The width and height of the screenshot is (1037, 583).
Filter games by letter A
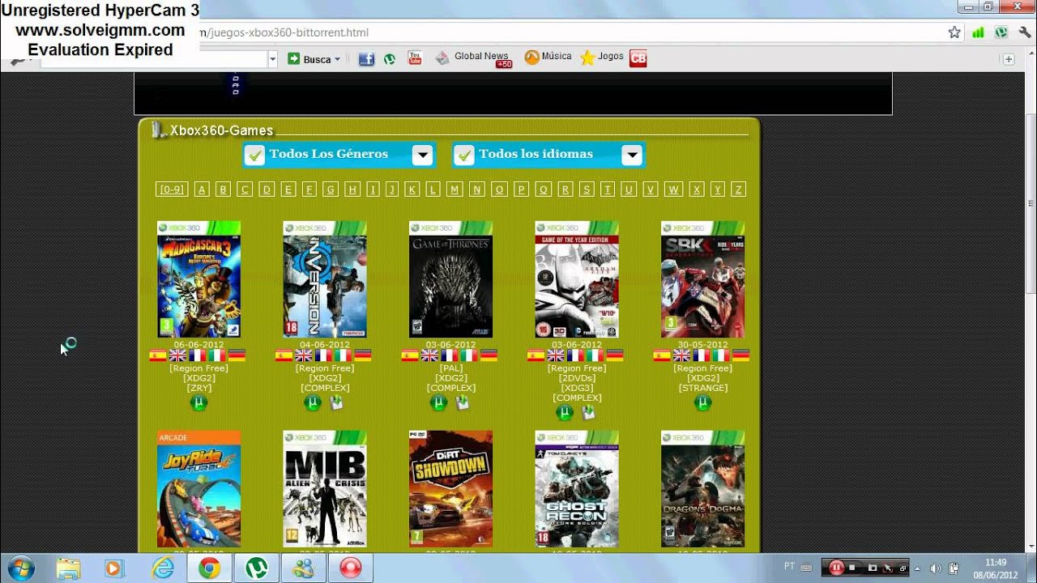coord(203,189)
